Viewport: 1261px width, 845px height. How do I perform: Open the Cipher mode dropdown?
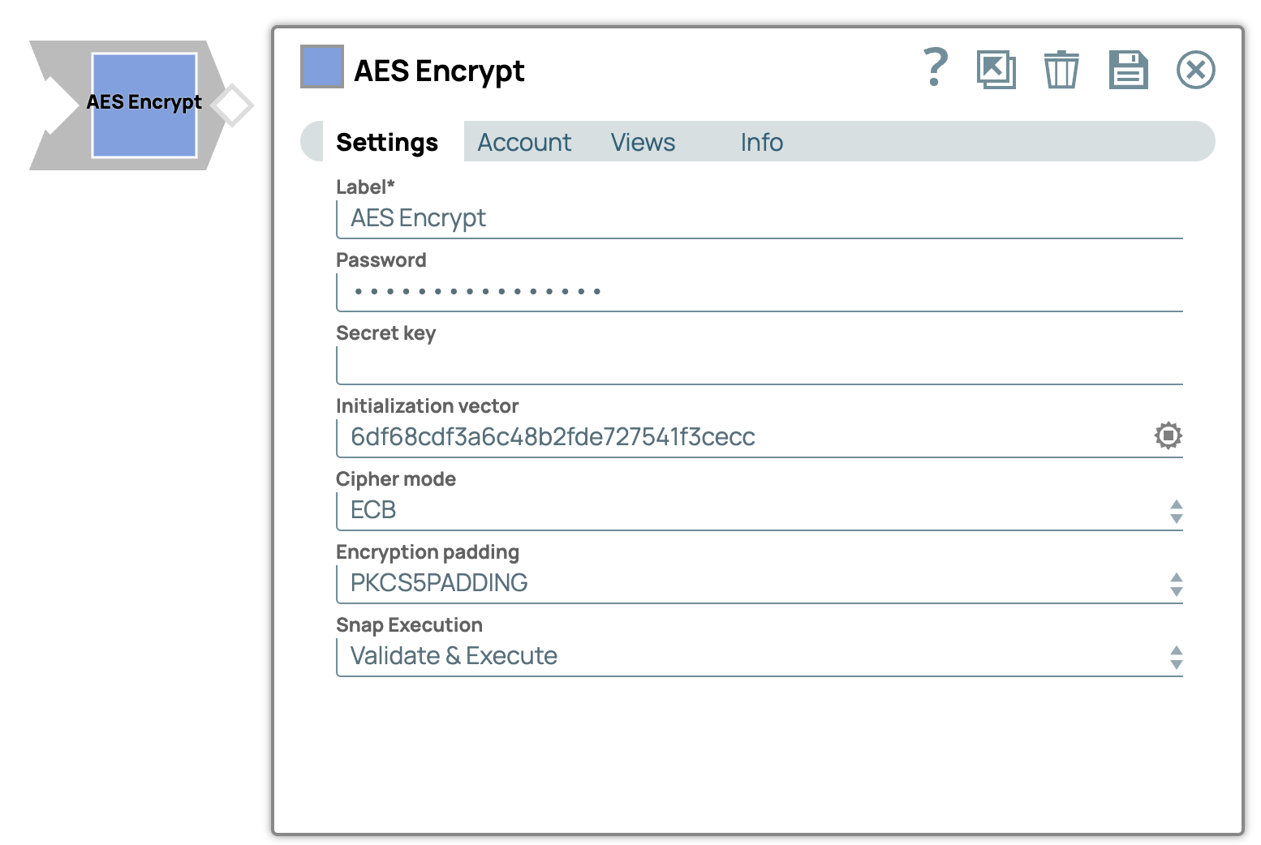click(x=758, y=511)
